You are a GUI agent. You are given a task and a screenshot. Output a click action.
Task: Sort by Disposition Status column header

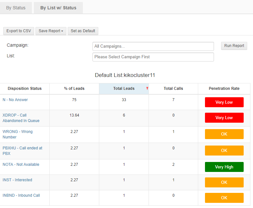(x=25, y=89)
